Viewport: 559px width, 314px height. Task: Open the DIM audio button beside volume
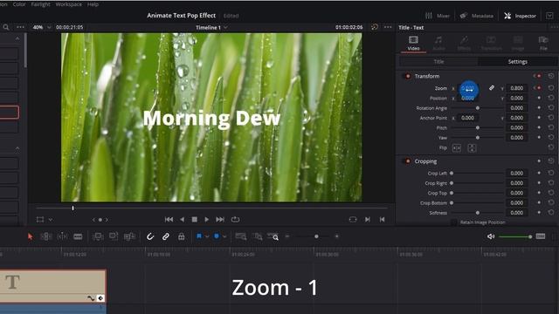tap(541, 236)
